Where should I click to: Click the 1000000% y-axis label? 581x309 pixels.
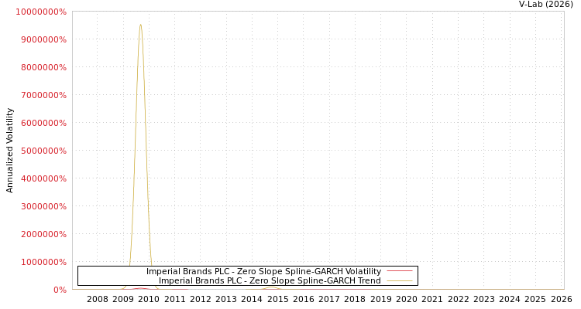(x=43, y=262)
